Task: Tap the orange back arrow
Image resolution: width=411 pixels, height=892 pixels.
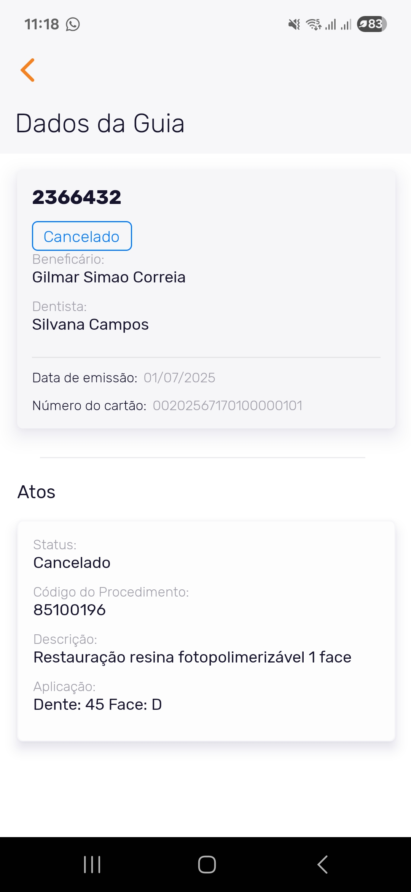Action: 28,70
